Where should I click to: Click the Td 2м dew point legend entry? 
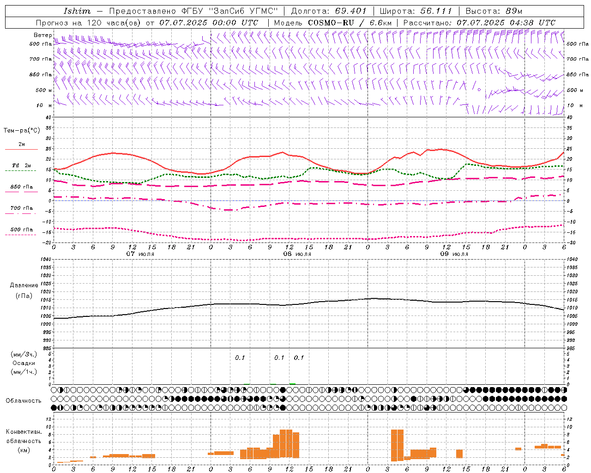22,165
